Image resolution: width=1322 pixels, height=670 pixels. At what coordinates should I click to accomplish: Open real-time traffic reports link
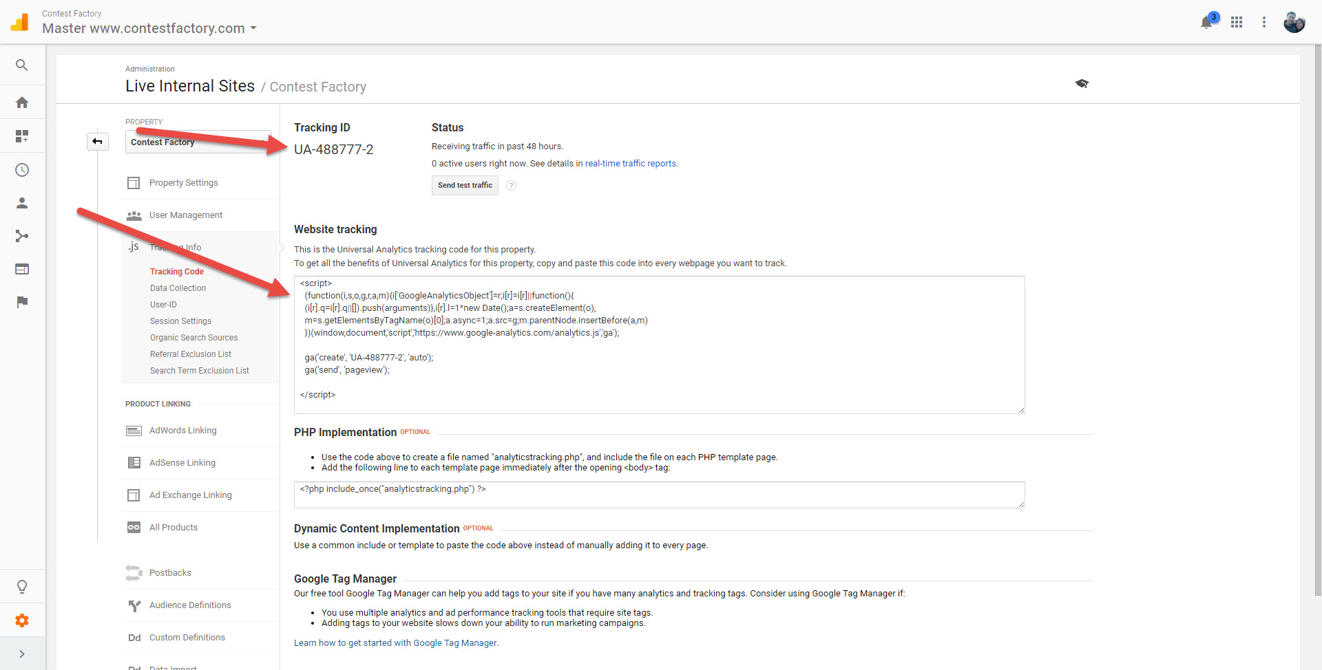pyautogui.click(x=631, y=164)
